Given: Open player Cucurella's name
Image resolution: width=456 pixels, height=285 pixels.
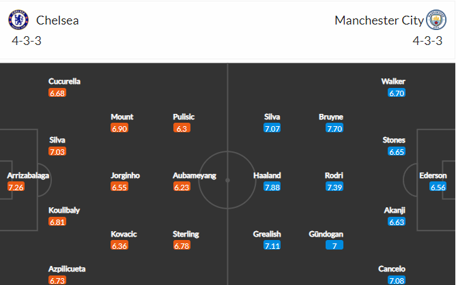Looking at the screenshot, I should click(64, 81).
